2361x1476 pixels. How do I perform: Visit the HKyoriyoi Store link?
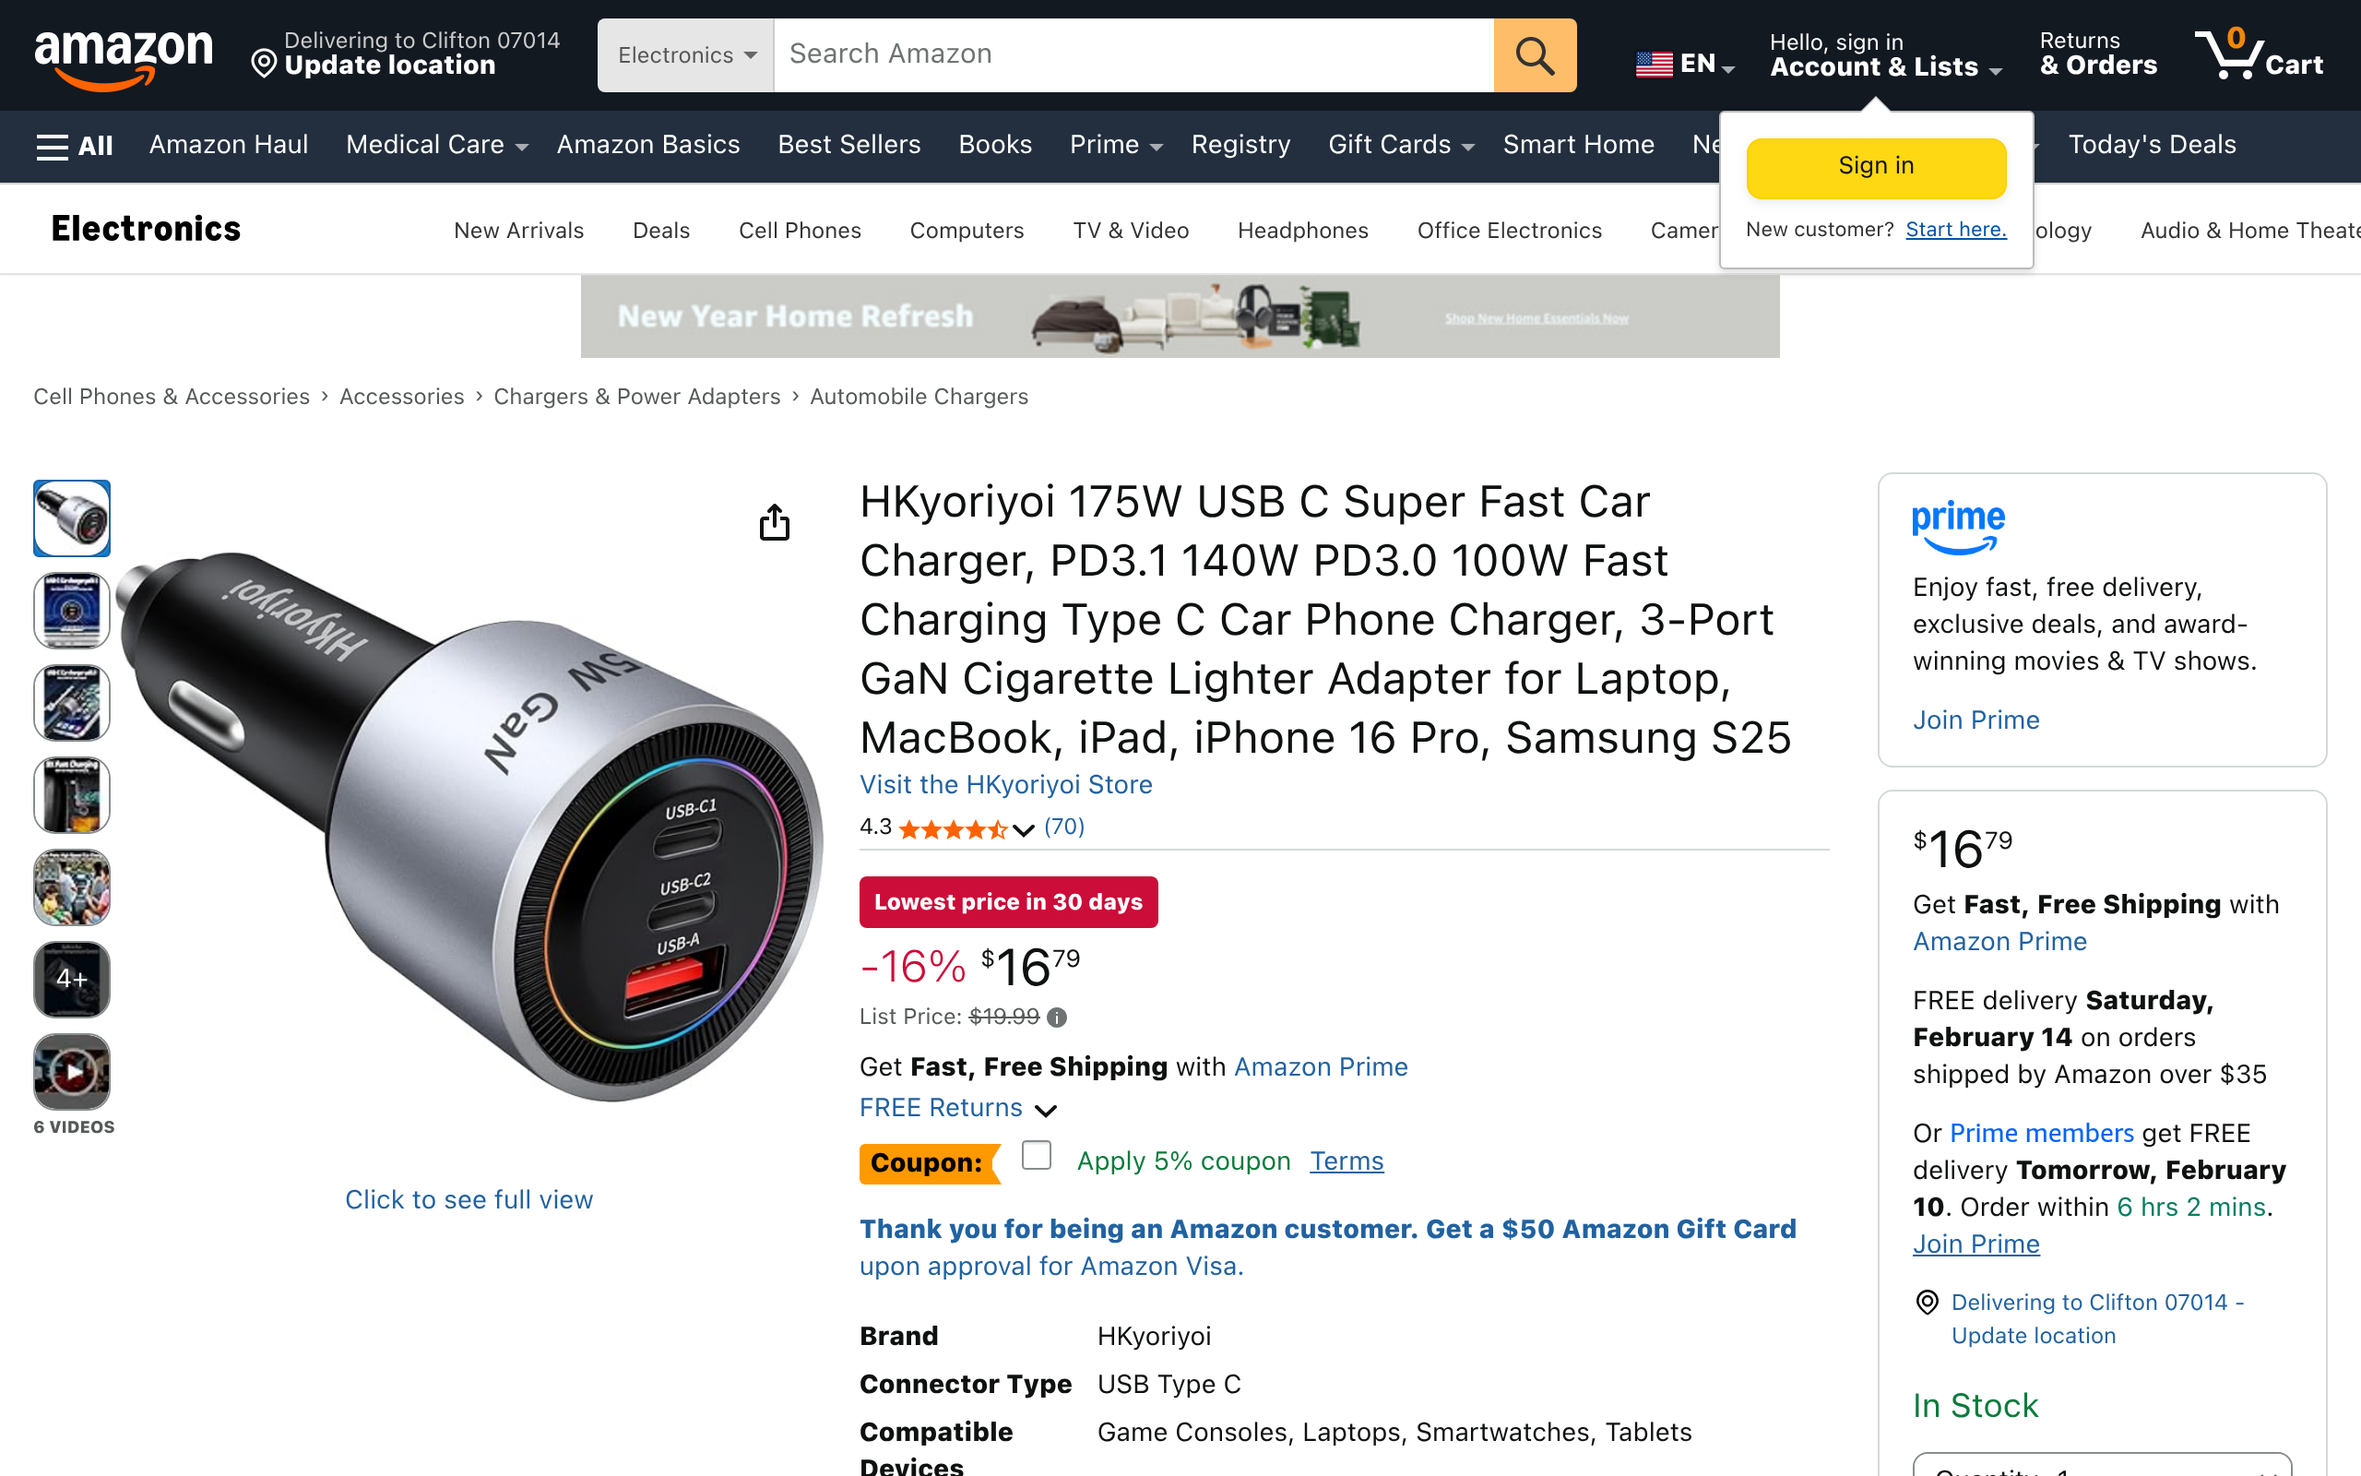point(1005,784)
